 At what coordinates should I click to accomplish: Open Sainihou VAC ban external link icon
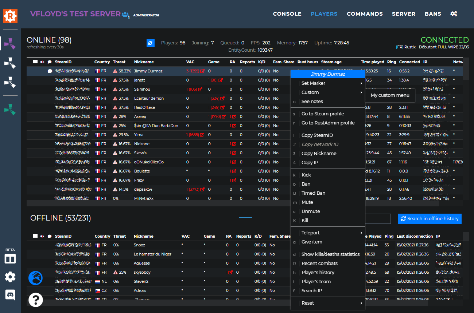click(x=200, y=90)
